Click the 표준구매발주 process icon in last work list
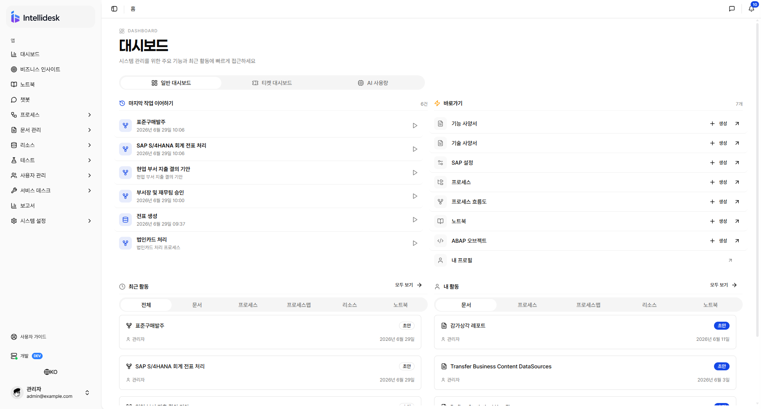This screenshot has height=409, width=761. click(x=125, y=126)
